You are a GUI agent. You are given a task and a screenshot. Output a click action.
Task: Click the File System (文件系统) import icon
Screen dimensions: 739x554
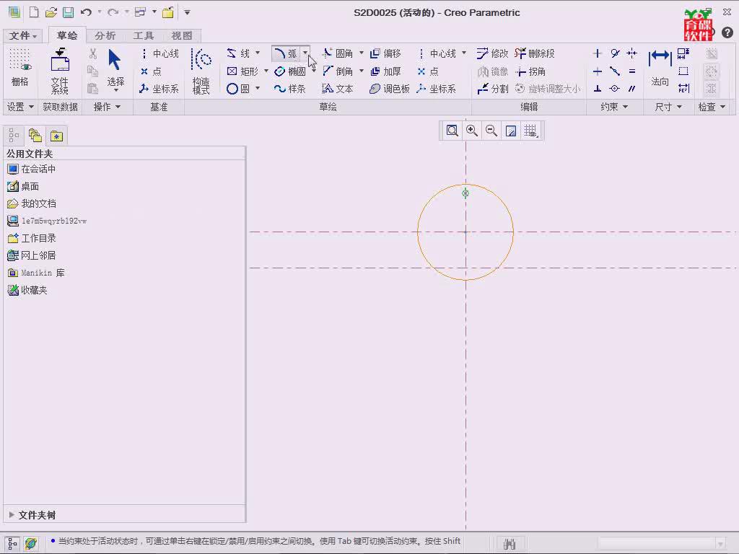(x=60, y=71)
